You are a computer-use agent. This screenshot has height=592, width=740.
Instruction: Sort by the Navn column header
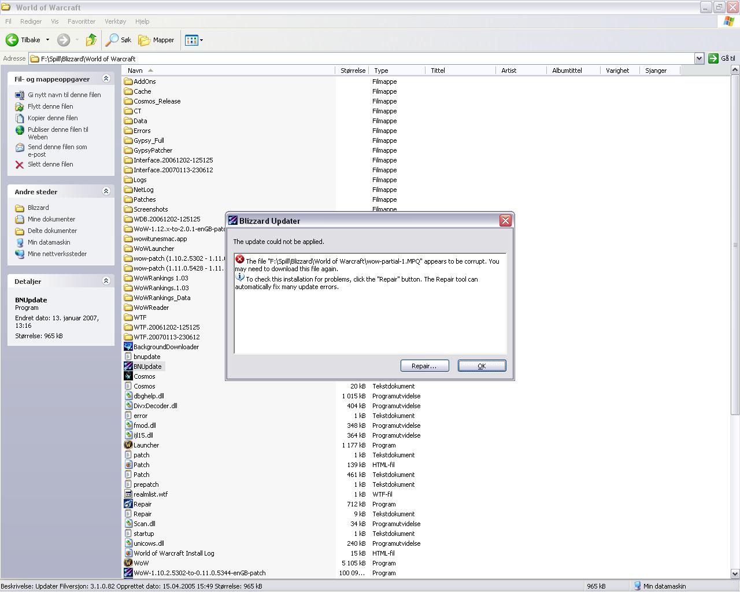229,71
